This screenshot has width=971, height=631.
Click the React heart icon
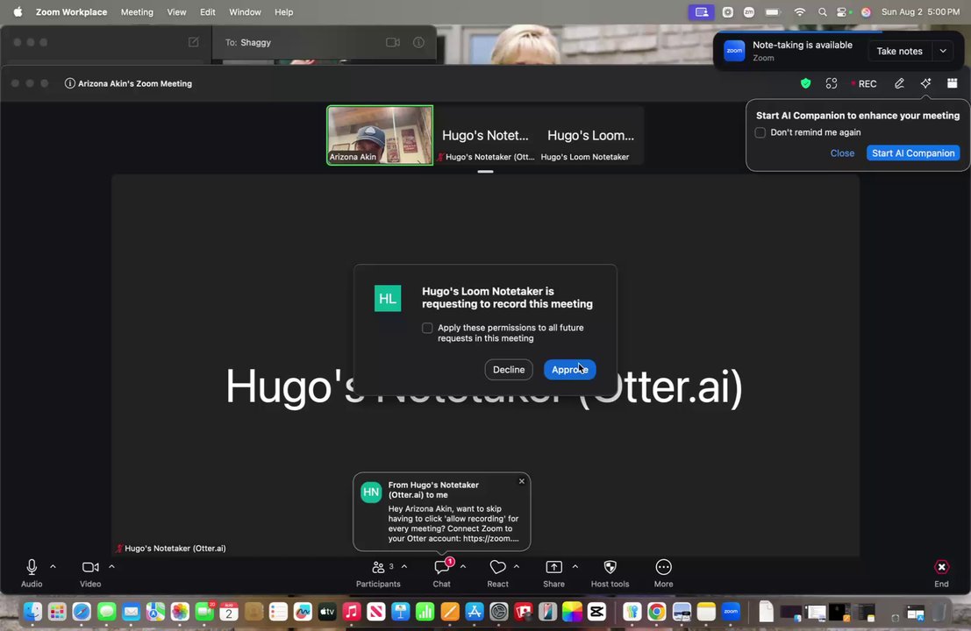pyautogui.click(x=498, y=567)
